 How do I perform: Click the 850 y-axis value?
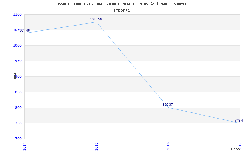pos(18,92)
